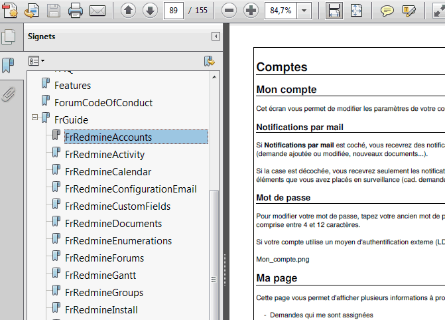This screenshot has width=445, height=320.
Task: Send the file by email using the envelope icon
Action: pyautogui.click(x=97, y=11)
